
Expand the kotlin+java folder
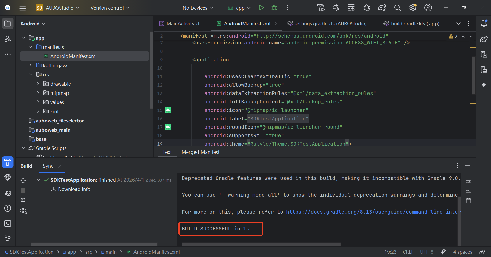tap(30, 65)
